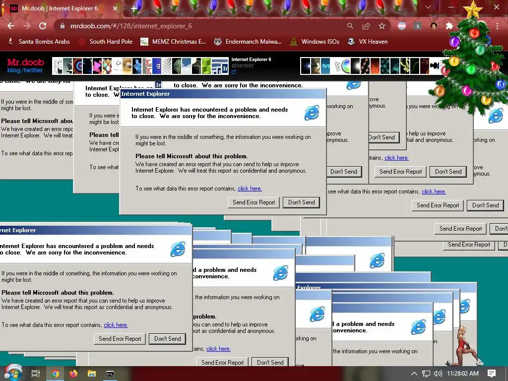508x381 pixels.
Task: Click the gray 'S' extension icon
Action: pyautogui.click(x=418, y=26)
